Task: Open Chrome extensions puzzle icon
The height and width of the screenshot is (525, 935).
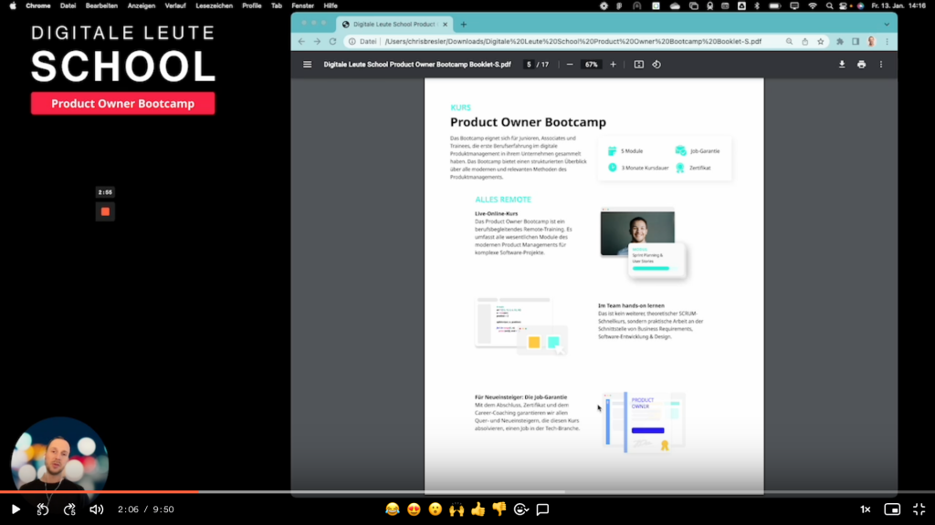Action: pyautogui.click(x=840, y=42)
